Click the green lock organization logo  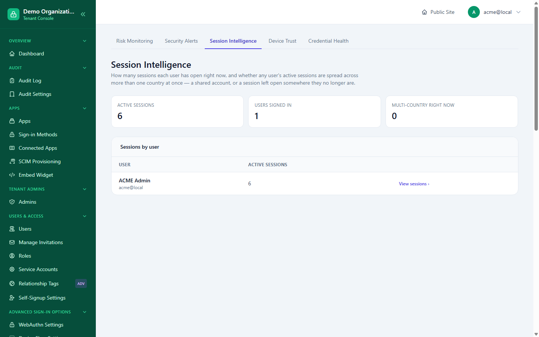click(x=13, y=14)
